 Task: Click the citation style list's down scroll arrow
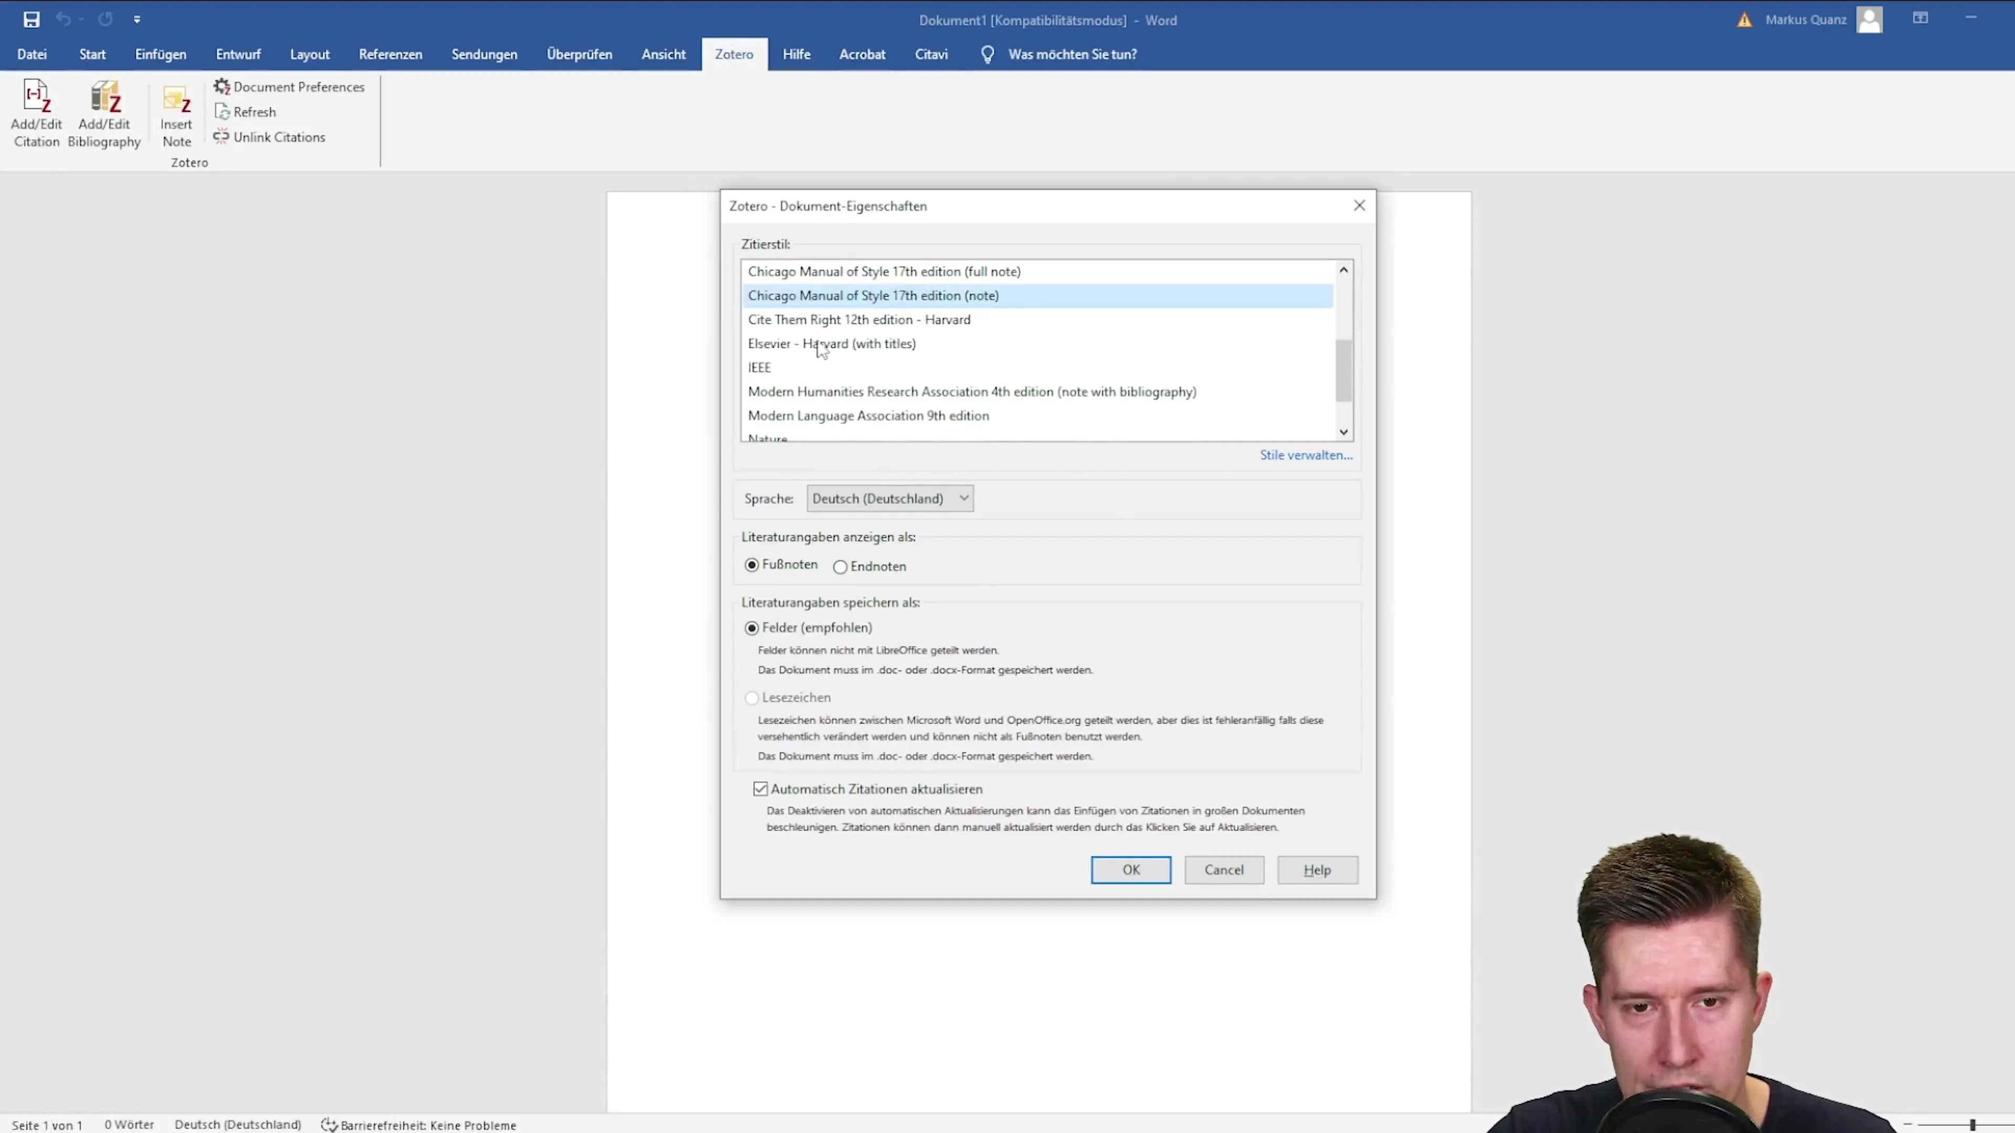(1343, 432)
